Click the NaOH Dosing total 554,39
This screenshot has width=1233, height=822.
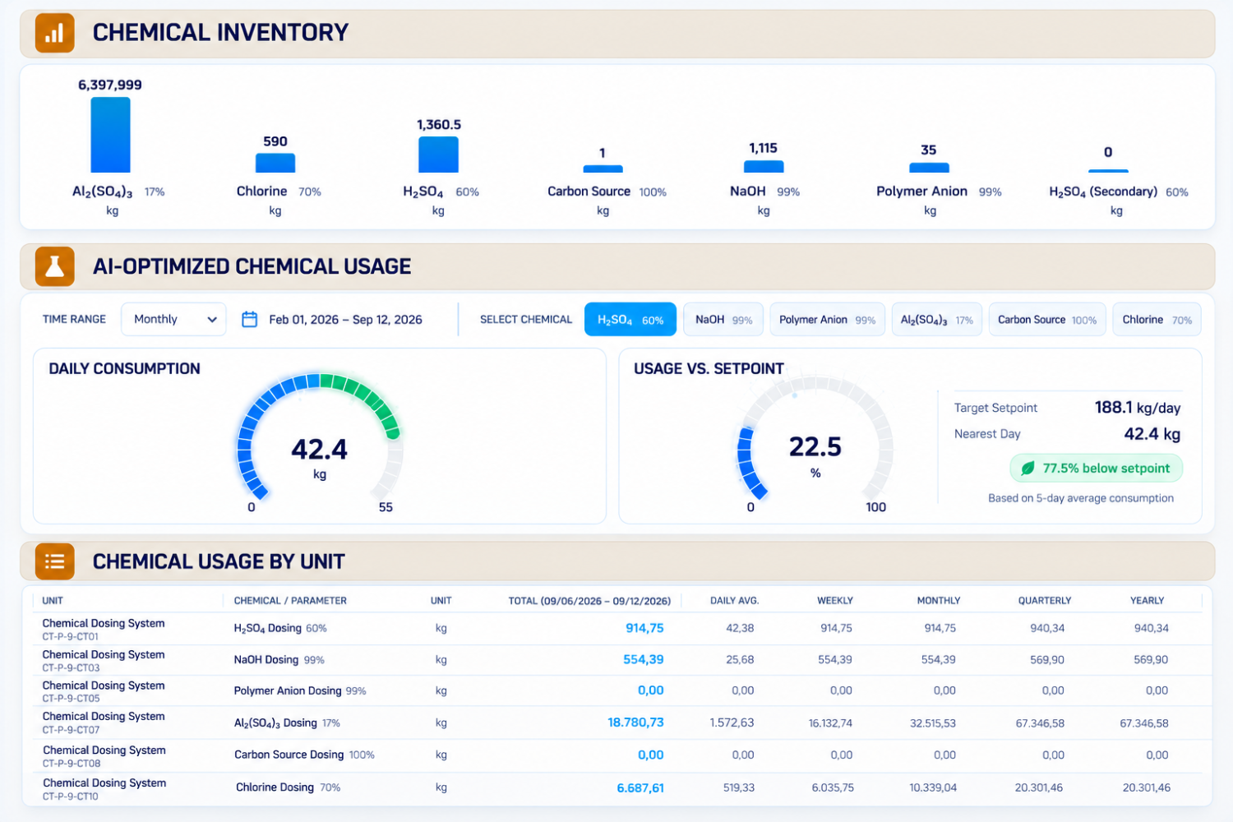point(644,659)
